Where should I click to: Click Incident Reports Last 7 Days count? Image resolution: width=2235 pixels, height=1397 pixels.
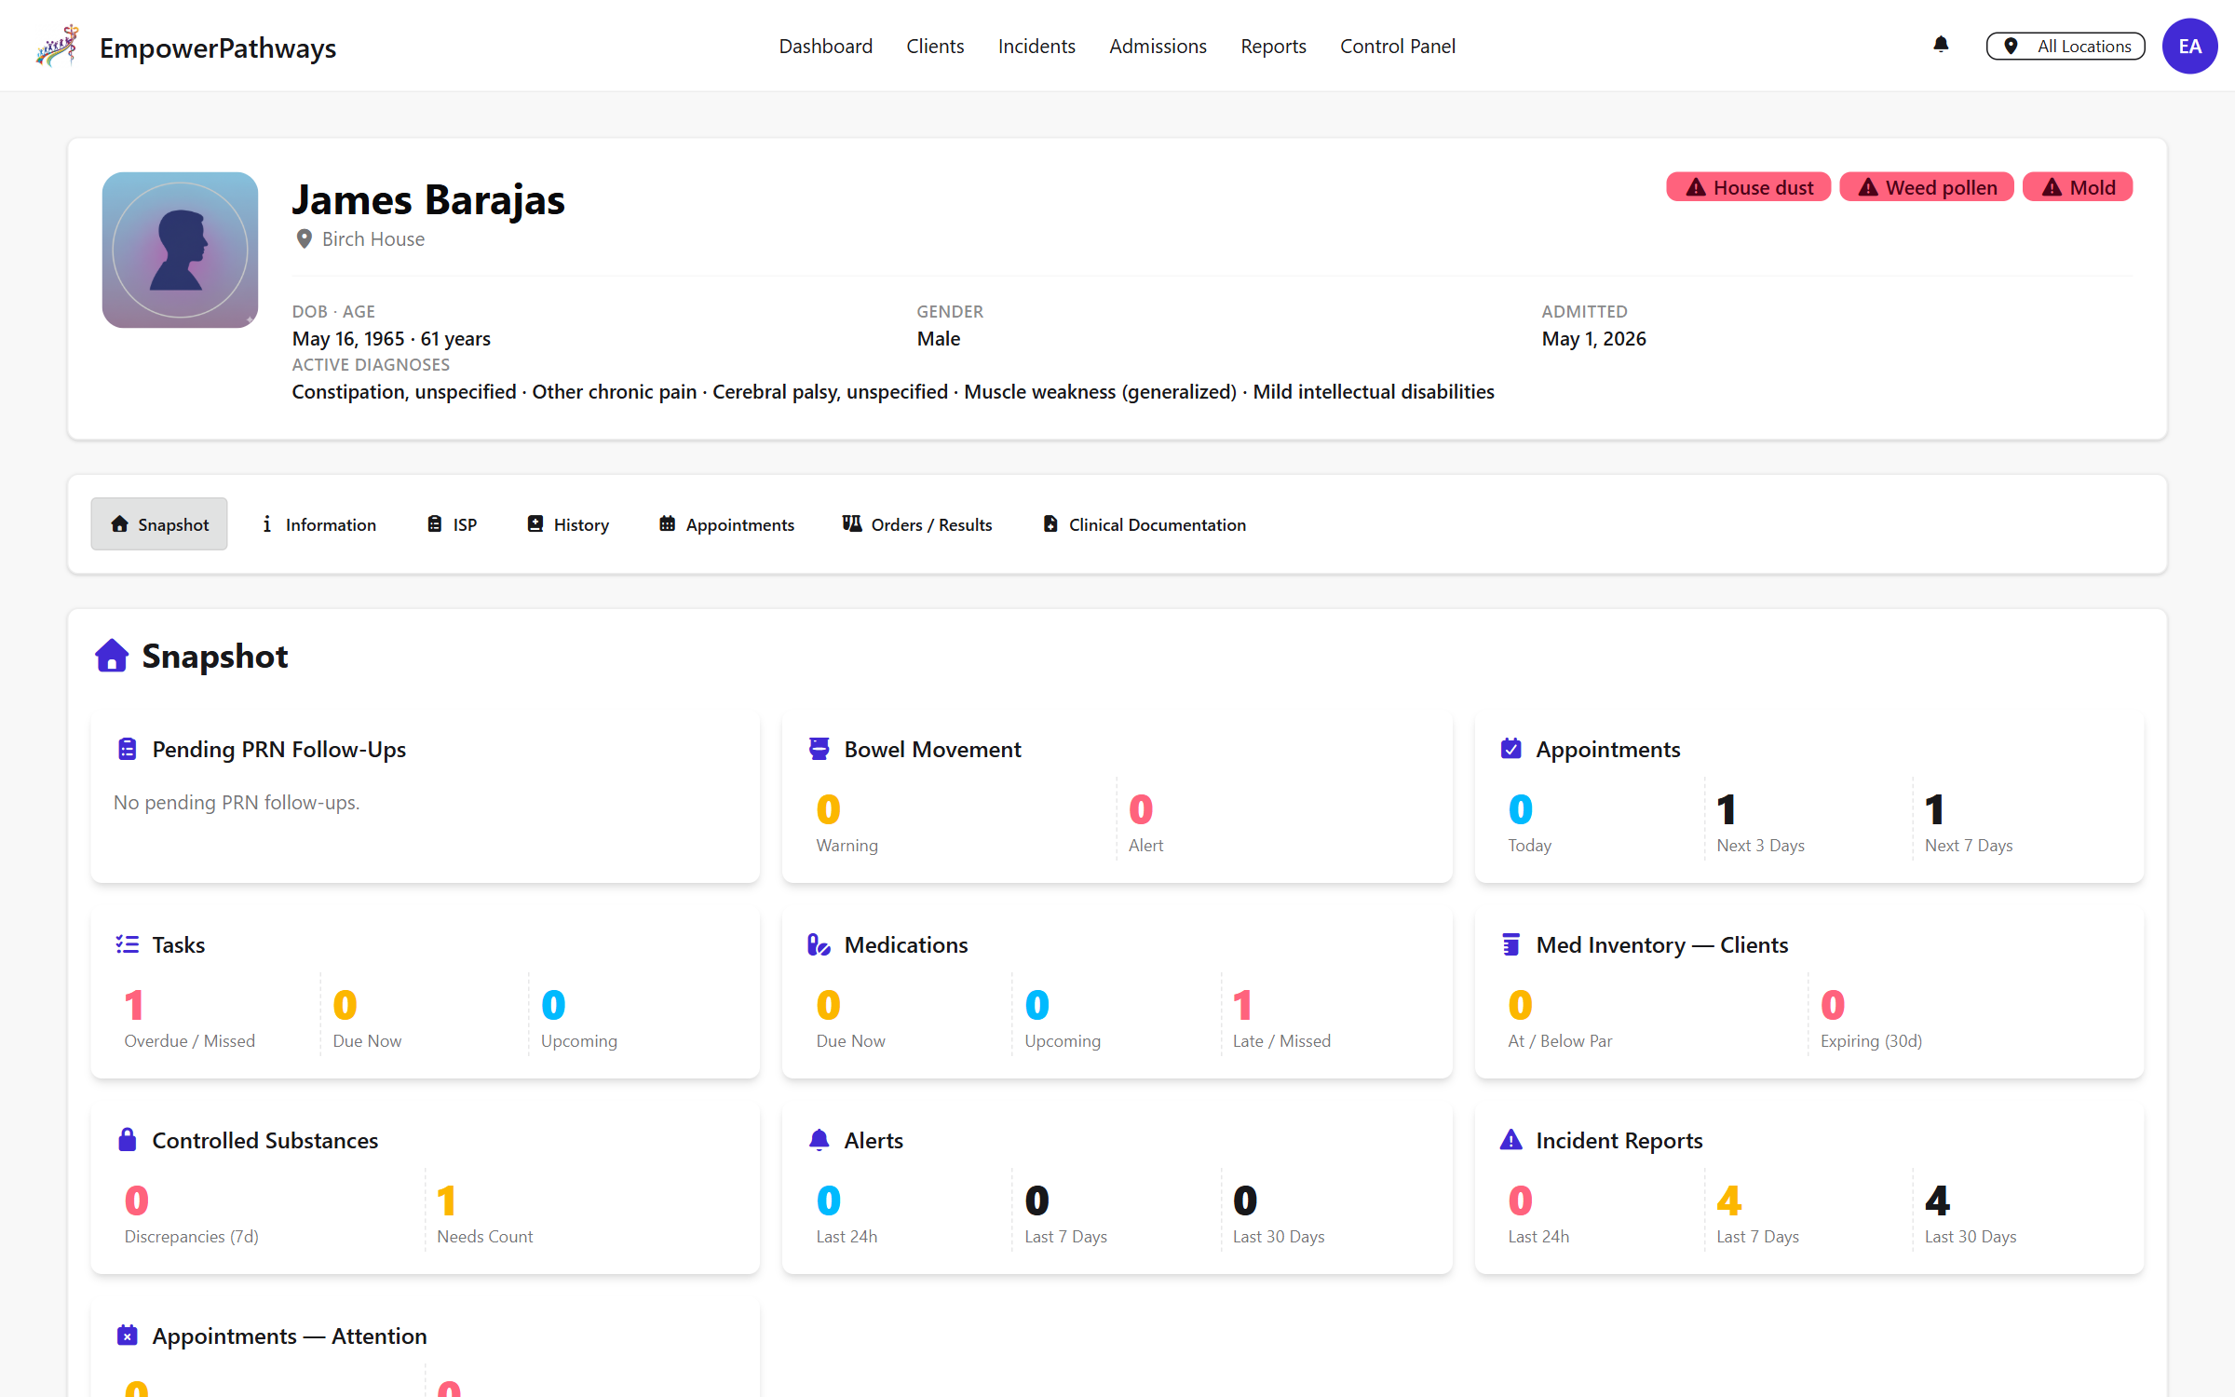pyautogui.click(x=1729, y=1201)
